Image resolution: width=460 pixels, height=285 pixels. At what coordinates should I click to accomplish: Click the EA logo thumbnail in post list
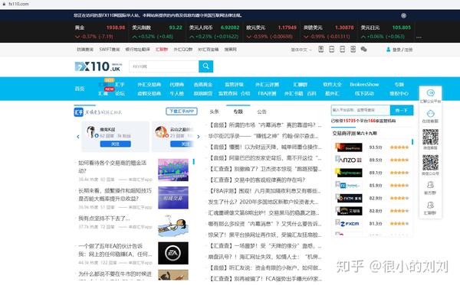click(173, 253)
